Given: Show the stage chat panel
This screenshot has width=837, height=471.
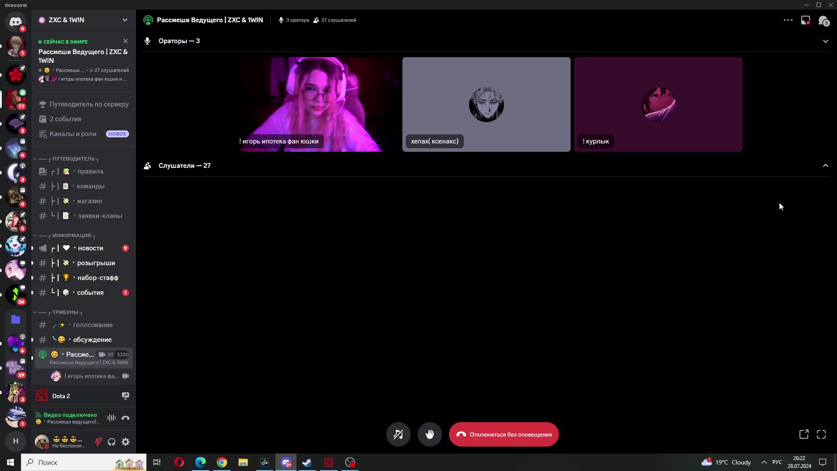Looking at the screenshot, I should [806, 20].
